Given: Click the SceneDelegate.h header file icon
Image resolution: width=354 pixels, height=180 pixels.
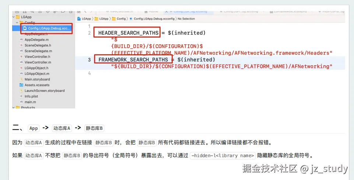Looking at the screenshot, I should tap(21, 45).
